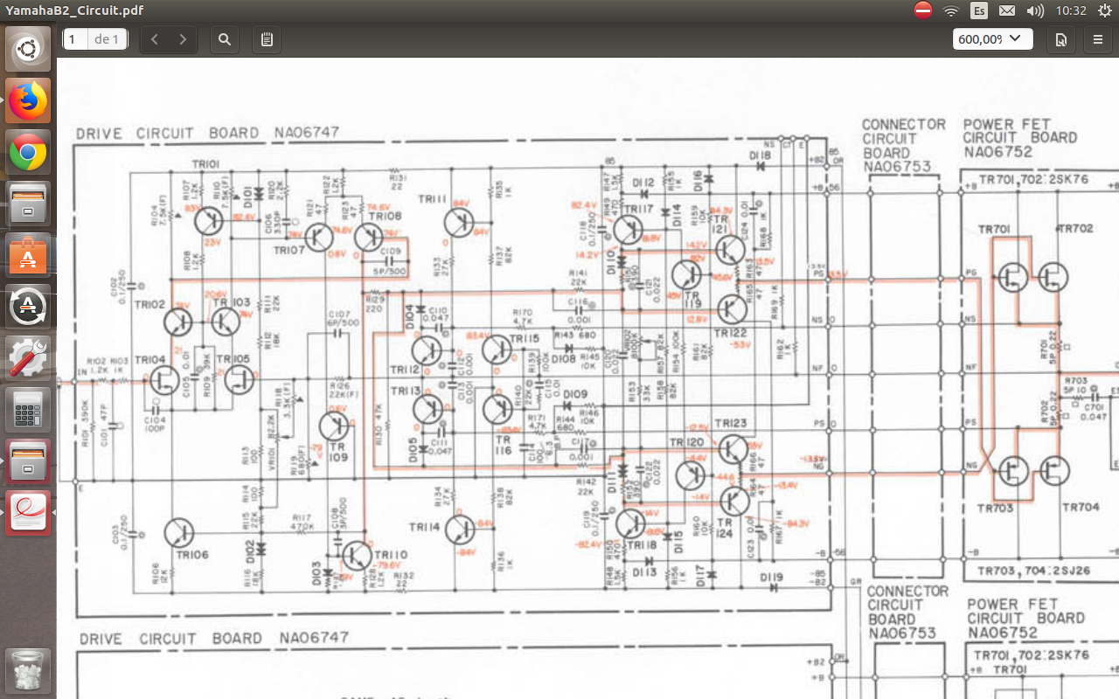The height and width of the screenshot is (699, 1119).
Task: Open the Wi-Fi network indicator
Action: pyautogui.click(x=951, y=10)
